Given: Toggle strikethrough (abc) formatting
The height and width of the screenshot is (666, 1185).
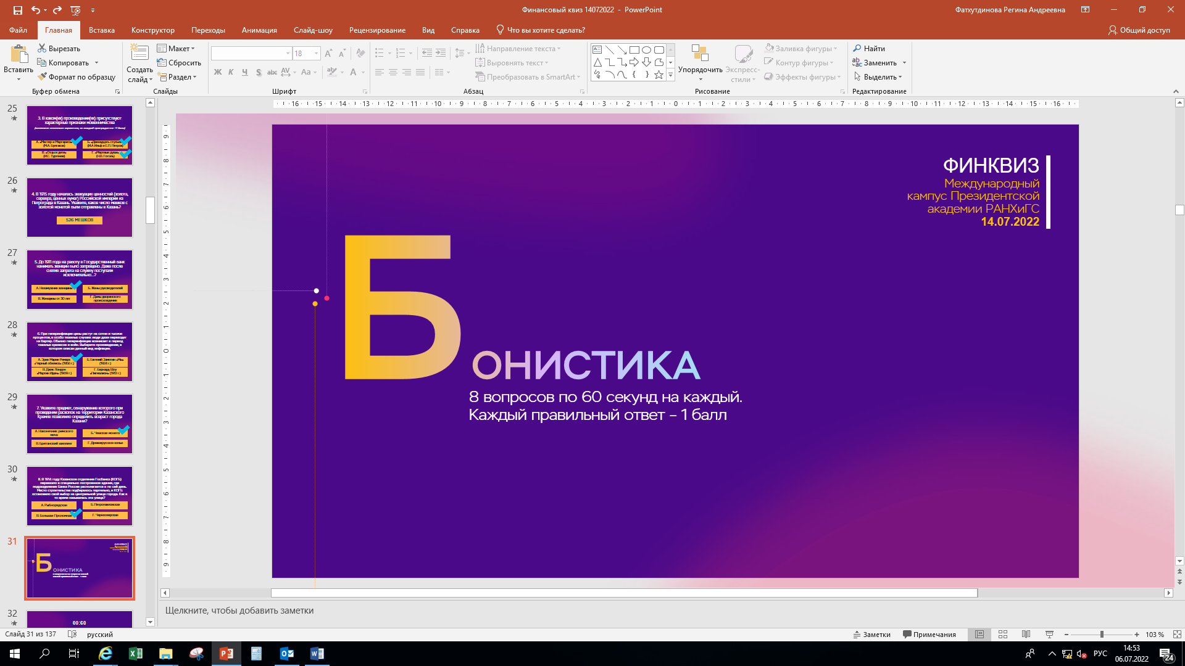Looking at the screenshot, I should 272,72.
